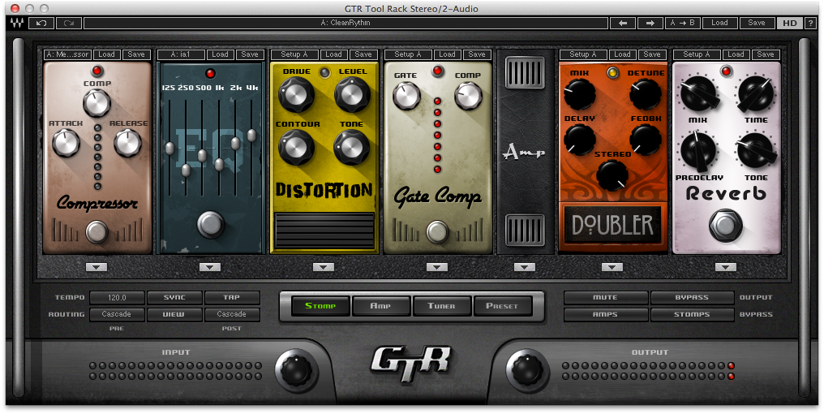Open help with the question mark
Image resolution: width=824 pixels, height=414 pixels.
(x=811, y=24)
